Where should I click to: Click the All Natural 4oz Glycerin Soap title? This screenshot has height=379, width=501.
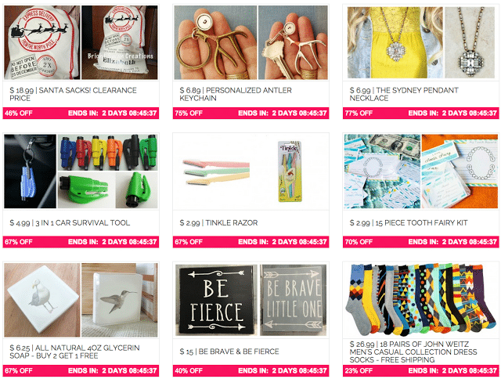point(74,352)
